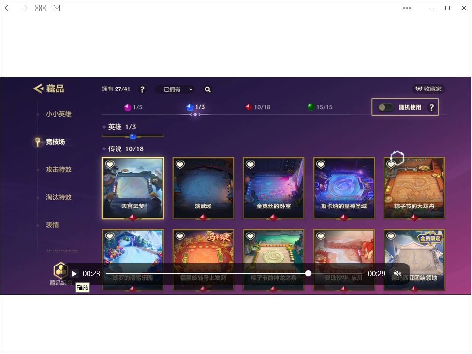
Task: Favorite 粽子节的神龙之泉 with its heart icon
Action: (250, 236)
